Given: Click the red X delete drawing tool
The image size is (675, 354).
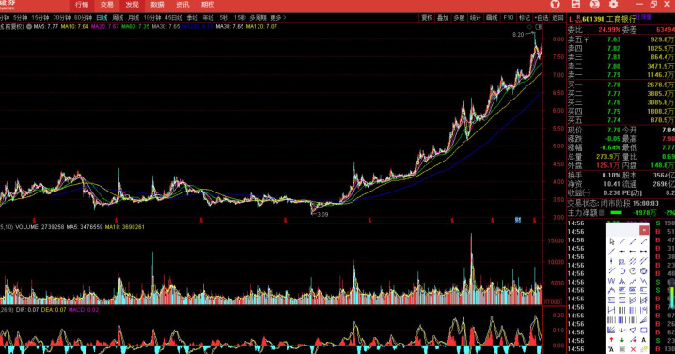Looking at the screenshot, I should [633, 349].
